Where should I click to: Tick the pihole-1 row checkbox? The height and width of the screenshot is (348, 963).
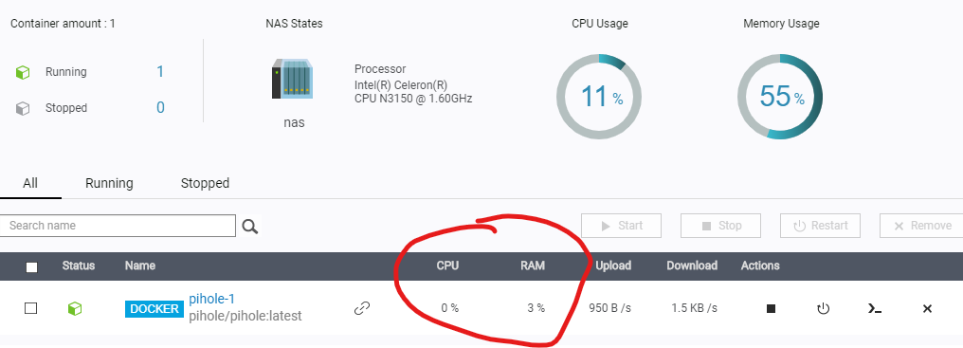point(30,308)
